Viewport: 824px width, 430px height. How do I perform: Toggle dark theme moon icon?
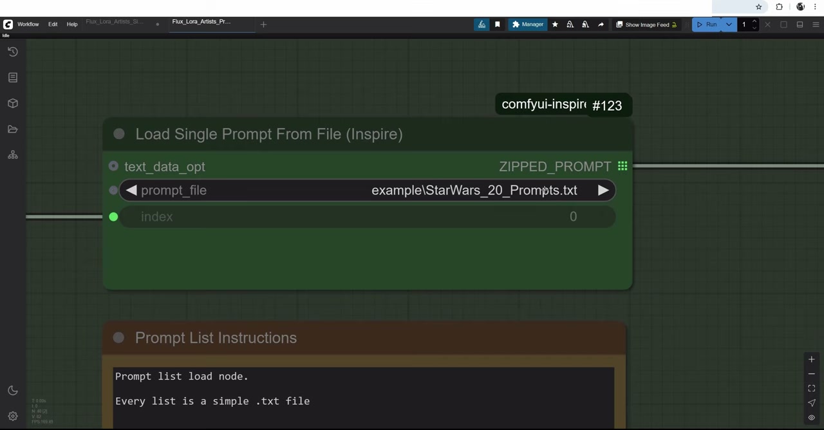pos(13,391)
